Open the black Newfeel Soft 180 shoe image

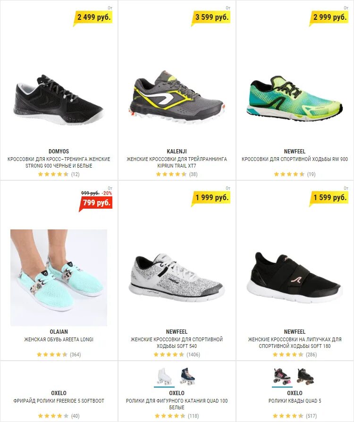295,277
